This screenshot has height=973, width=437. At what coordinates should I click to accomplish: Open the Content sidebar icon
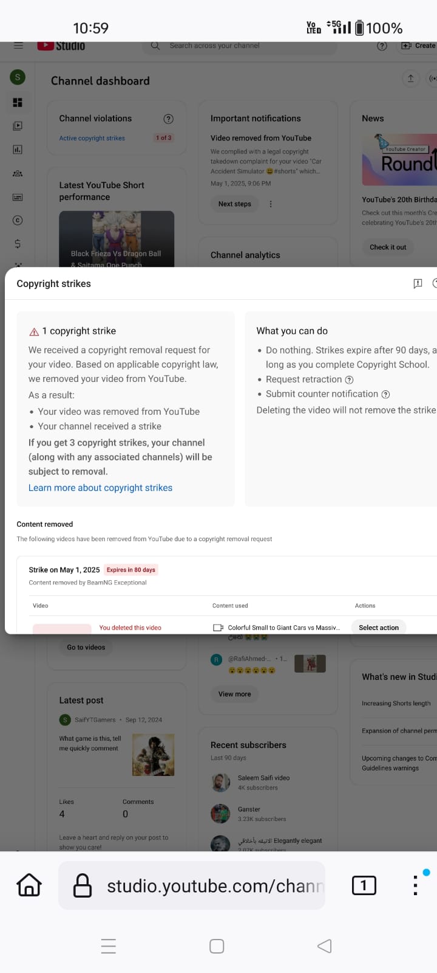coord(18,126)
